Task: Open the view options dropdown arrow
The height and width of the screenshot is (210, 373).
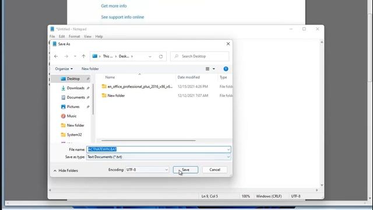Action: [214, 69]
